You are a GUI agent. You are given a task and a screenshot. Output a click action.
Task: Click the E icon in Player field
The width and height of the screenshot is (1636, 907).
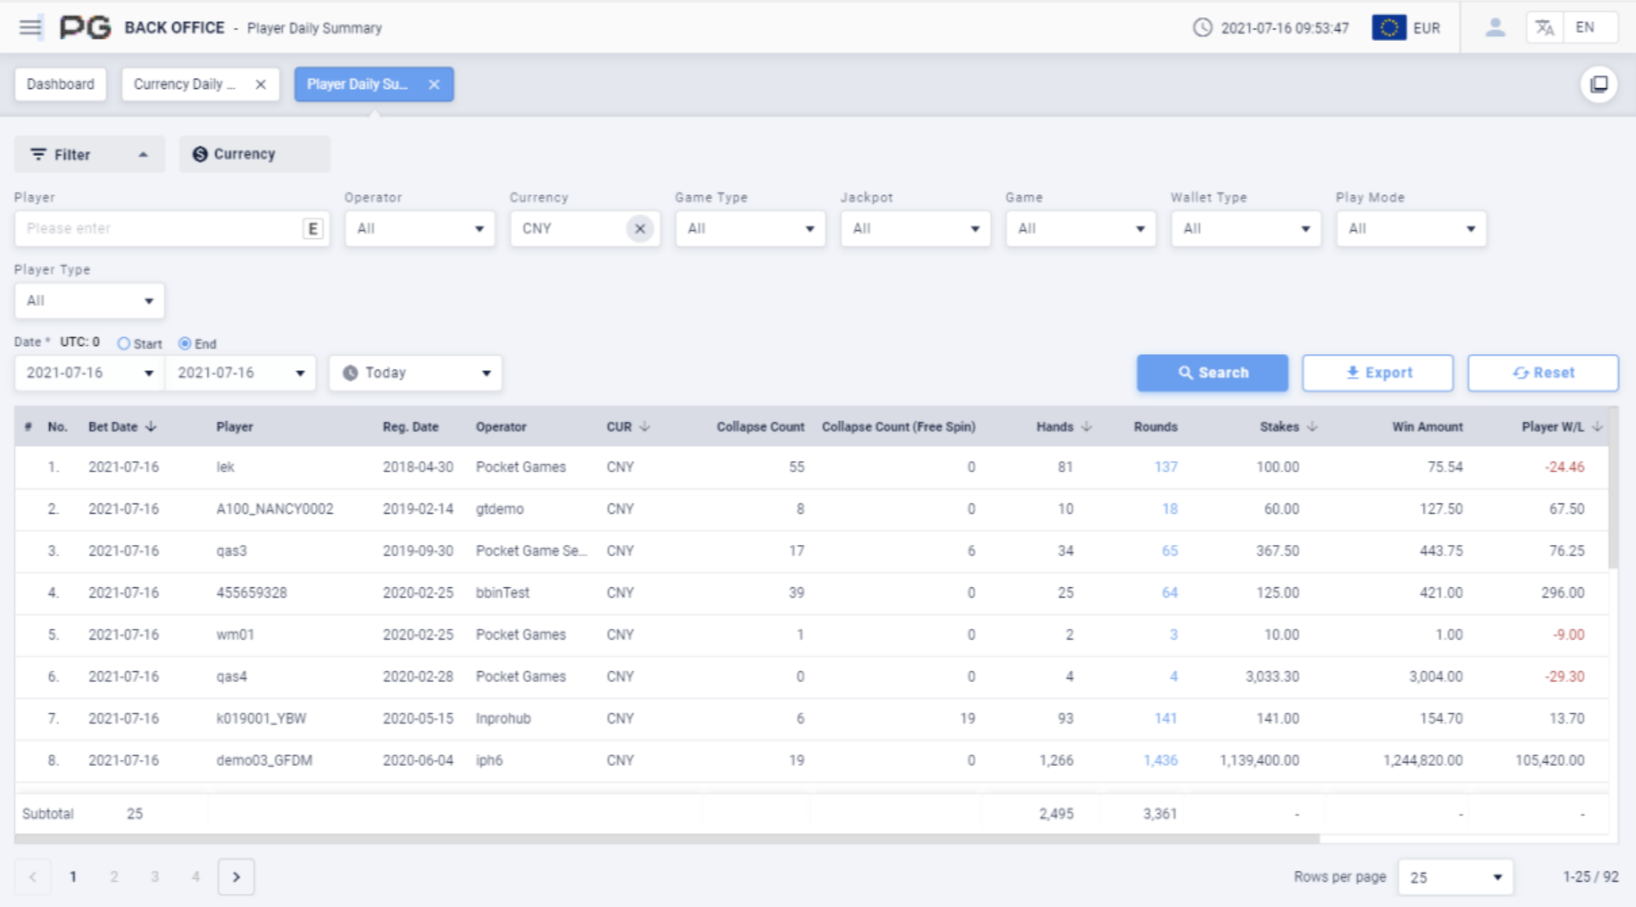[x=312, y=229]
